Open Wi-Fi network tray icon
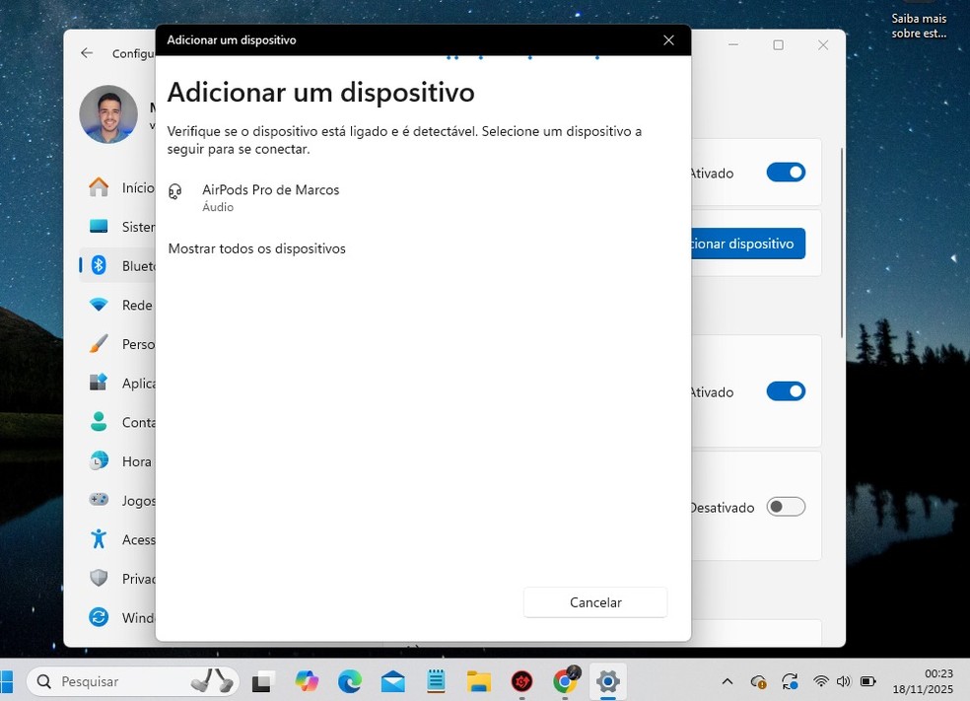The width and height of the screenshot is (970, 701). click(x=821, y=681)
